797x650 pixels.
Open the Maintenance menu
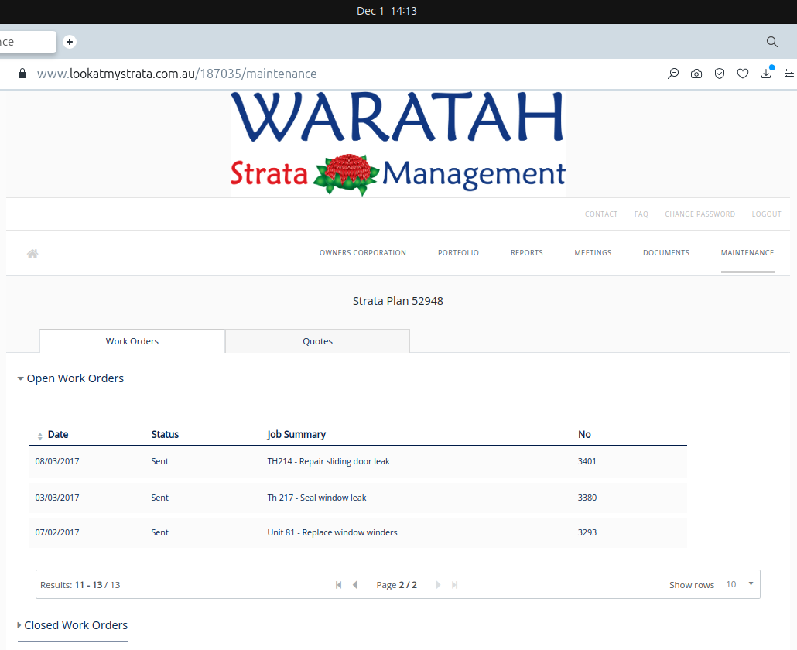pos(747,253)
